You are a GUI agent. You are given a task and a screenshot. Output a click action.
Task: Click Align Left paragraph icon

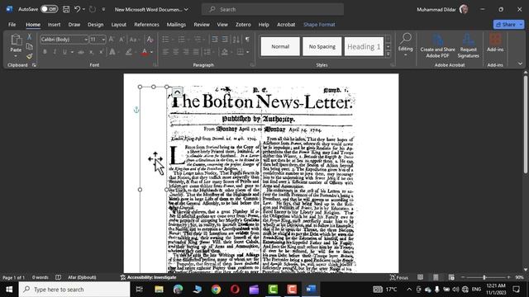(x=165, y=52)
